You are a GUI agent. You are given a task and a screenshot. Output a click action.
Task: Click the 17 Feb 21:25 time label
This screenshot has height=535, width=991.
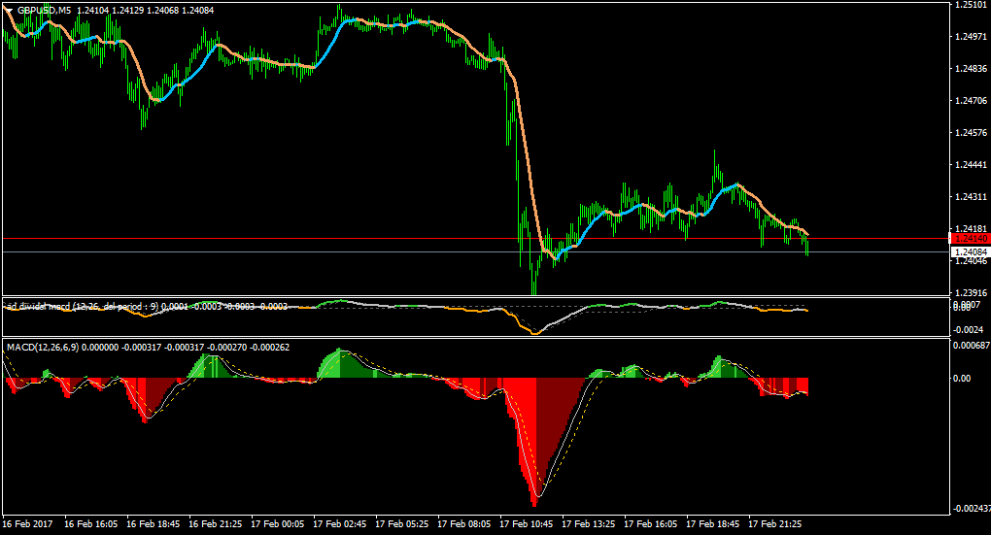pyautogui.click(x=775, y=524)
